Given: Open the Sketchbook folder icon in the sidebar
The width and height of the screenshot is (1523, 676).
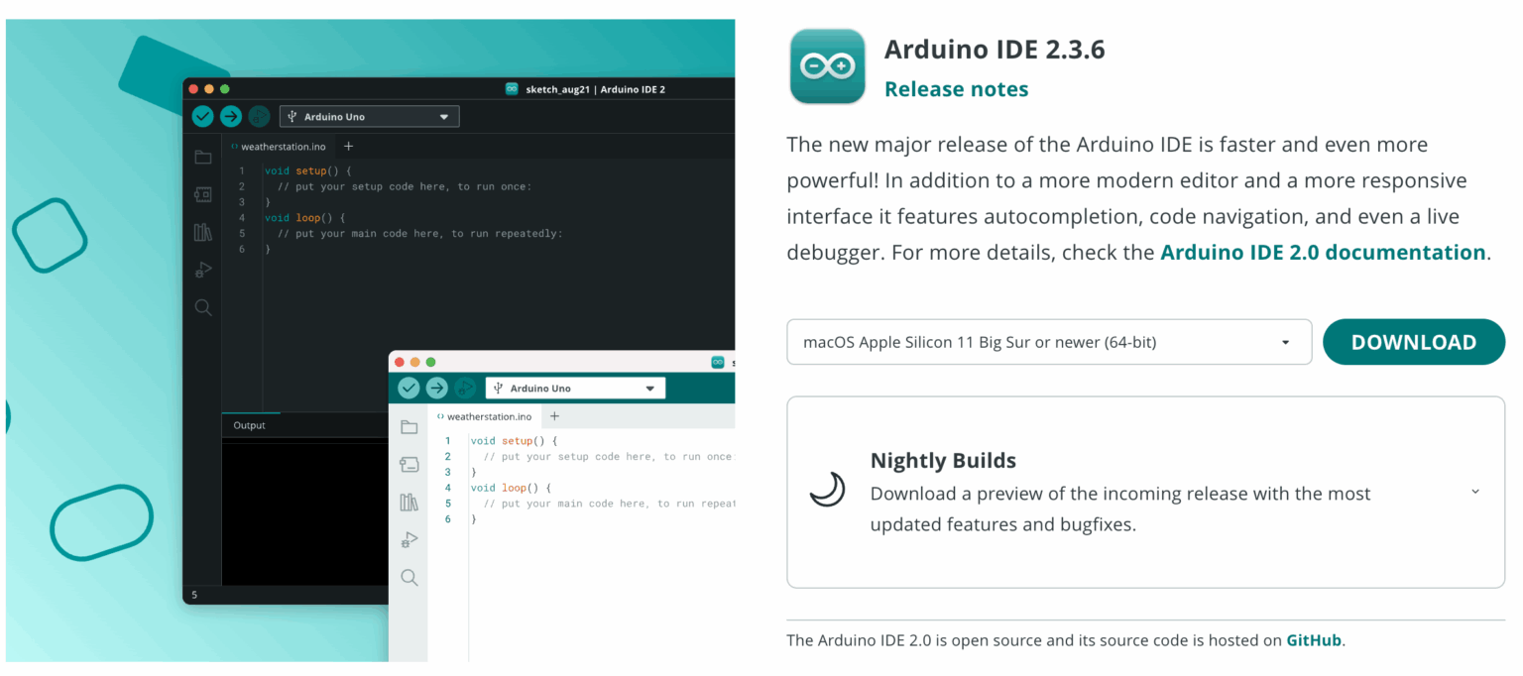Looking at the screenshot, I should pyautogui.click(x=202, y=157).
